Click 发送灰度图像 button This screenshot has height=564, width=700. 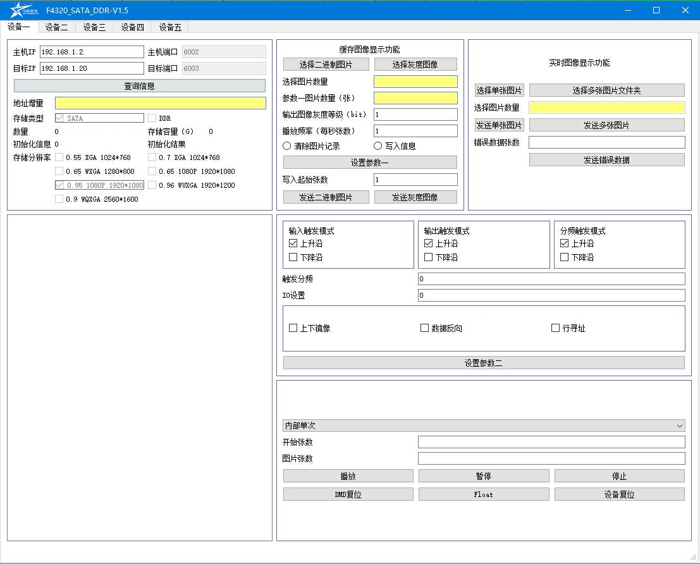click(x=415, y=197)
